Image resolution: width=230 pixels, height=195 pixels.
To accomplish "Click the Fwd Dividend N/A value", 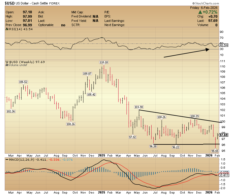I will tap(96, 16).
